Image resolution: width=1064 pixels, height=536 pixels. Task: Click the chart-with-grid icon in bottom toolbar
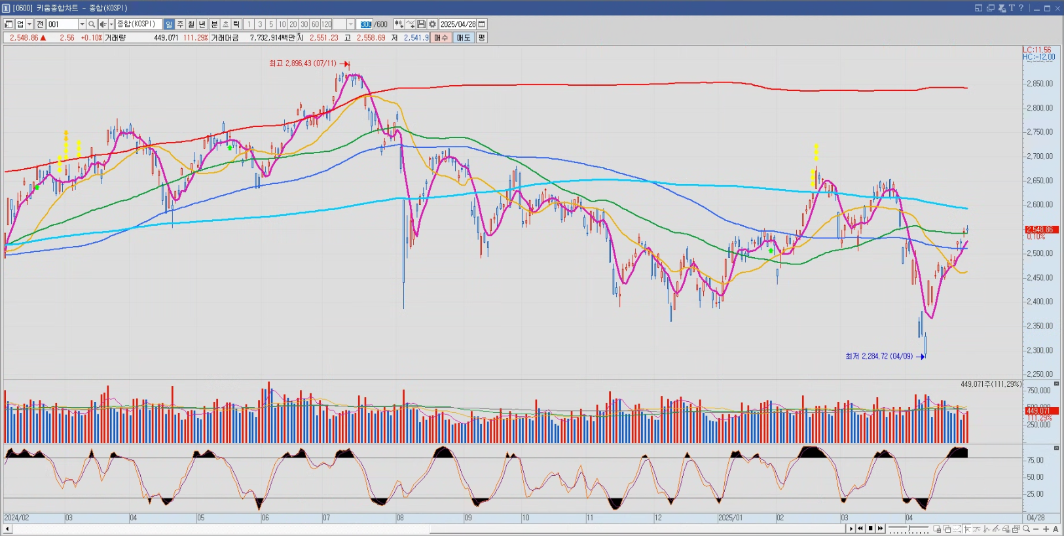[x=937, y=529]
